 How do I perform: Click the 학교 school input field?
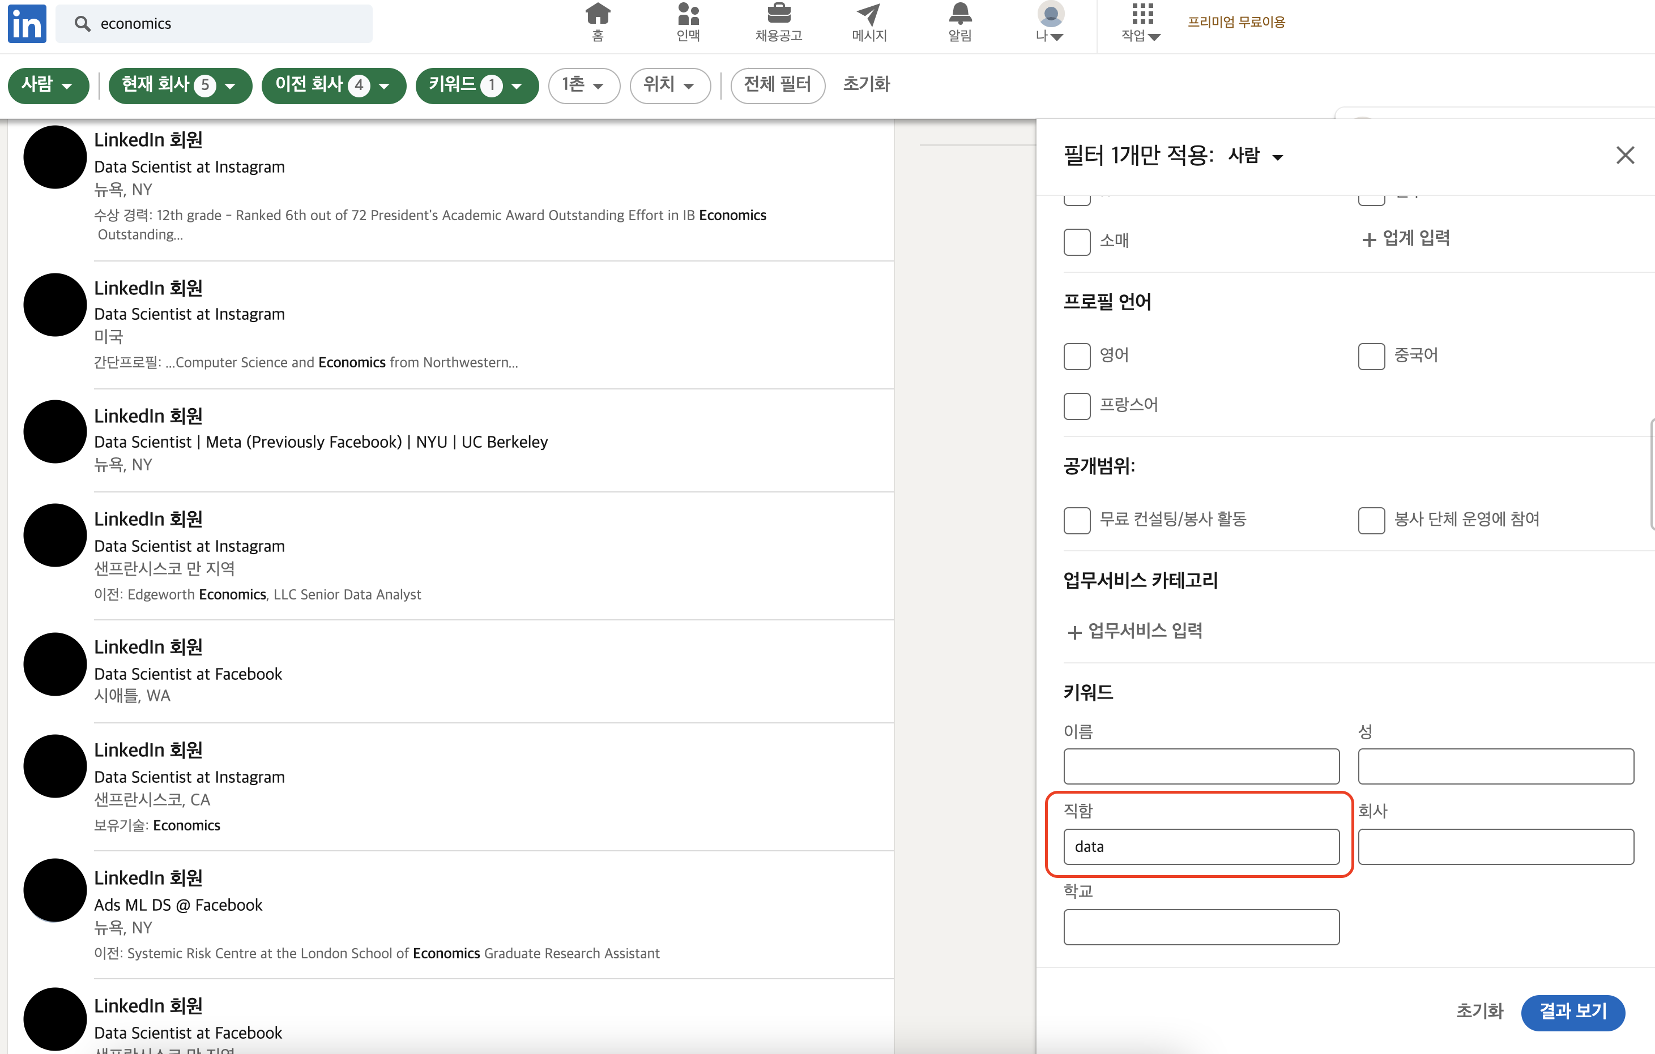click(x=1201, y=927)
